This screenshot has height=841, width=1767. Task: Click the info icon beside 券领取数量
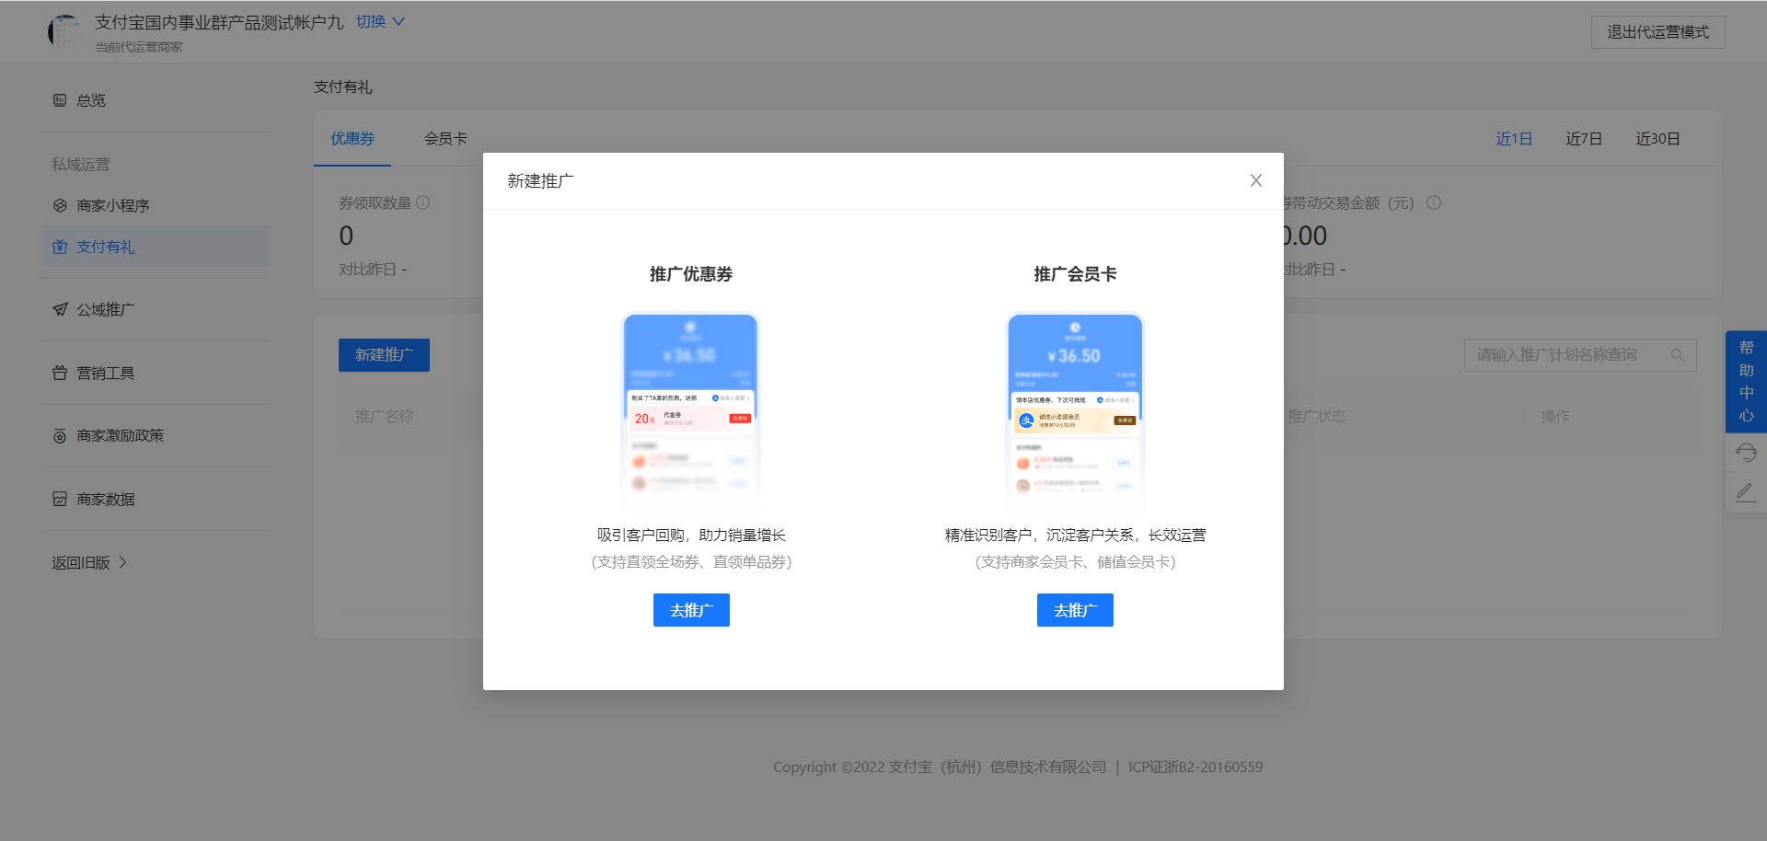click(x=423, y=202)
